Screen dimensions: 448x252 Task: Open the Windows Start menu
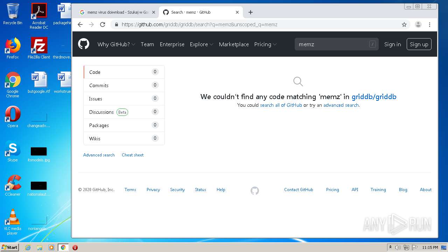tap(10, 247)
